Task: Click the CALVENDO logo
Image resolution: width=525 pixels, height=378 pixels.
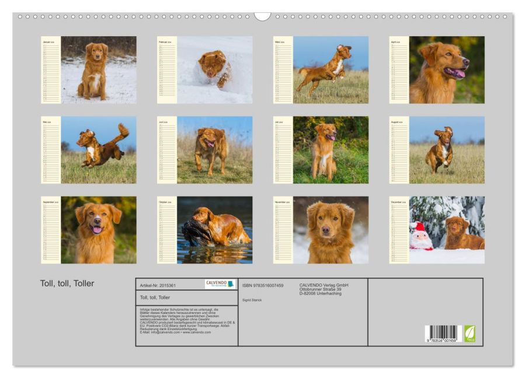Action: click(220, 284)
